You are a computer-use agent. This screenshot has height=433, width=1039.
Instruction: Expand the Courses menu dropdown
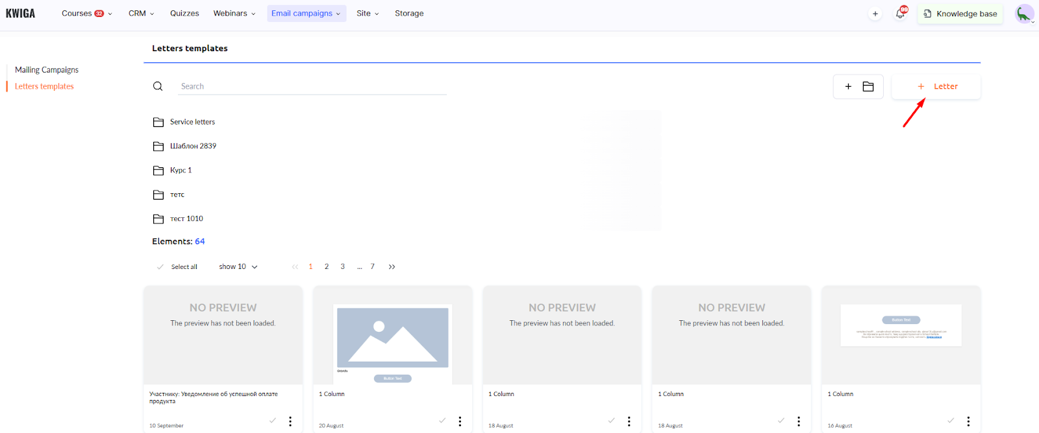tap(86, 13)
